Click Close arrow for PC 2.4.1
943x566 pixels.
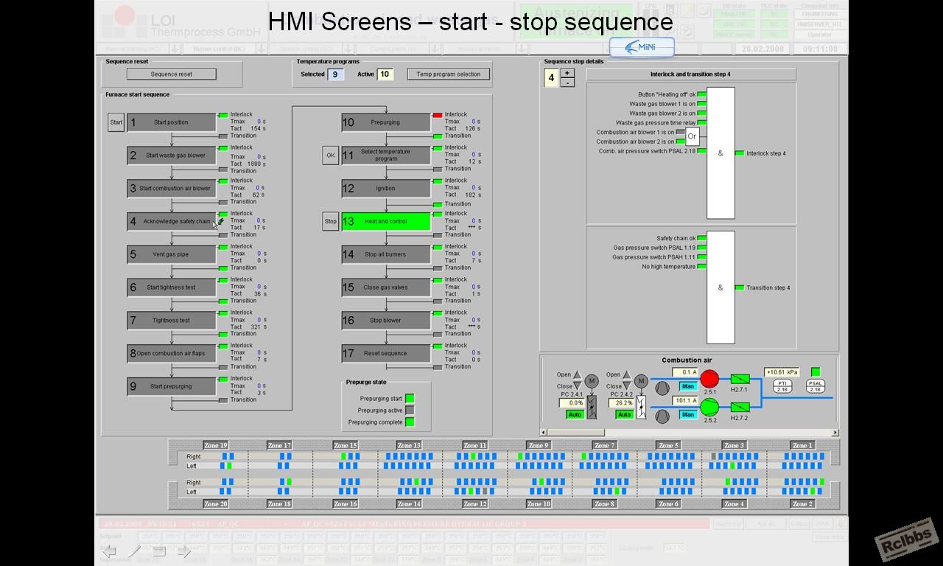(577, 385)
